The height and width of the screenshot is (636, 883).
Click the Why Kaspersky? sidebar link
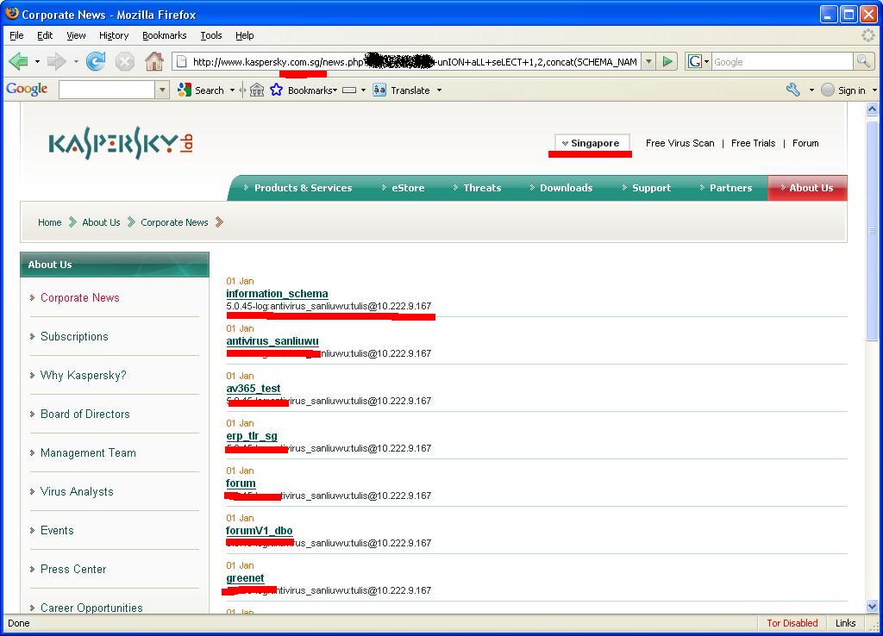click(x=84, y=376)
